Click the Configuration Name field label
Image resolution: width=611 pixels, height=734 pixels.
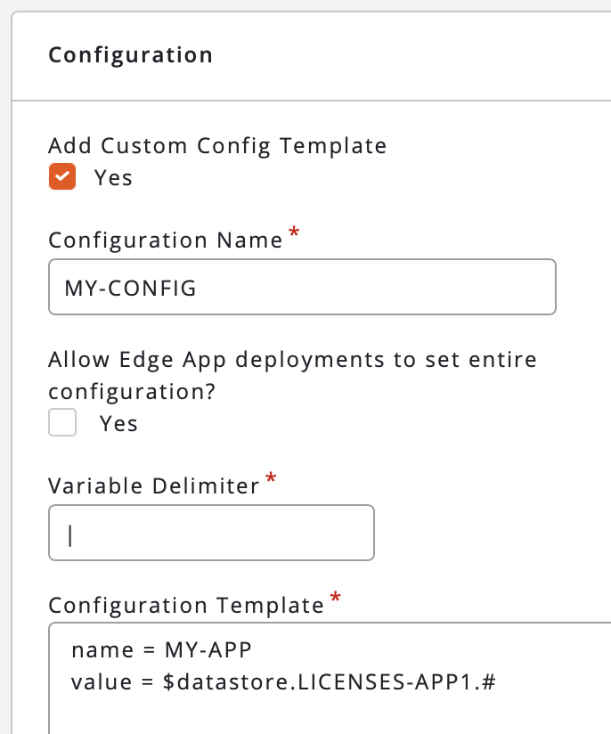point(165,241)
